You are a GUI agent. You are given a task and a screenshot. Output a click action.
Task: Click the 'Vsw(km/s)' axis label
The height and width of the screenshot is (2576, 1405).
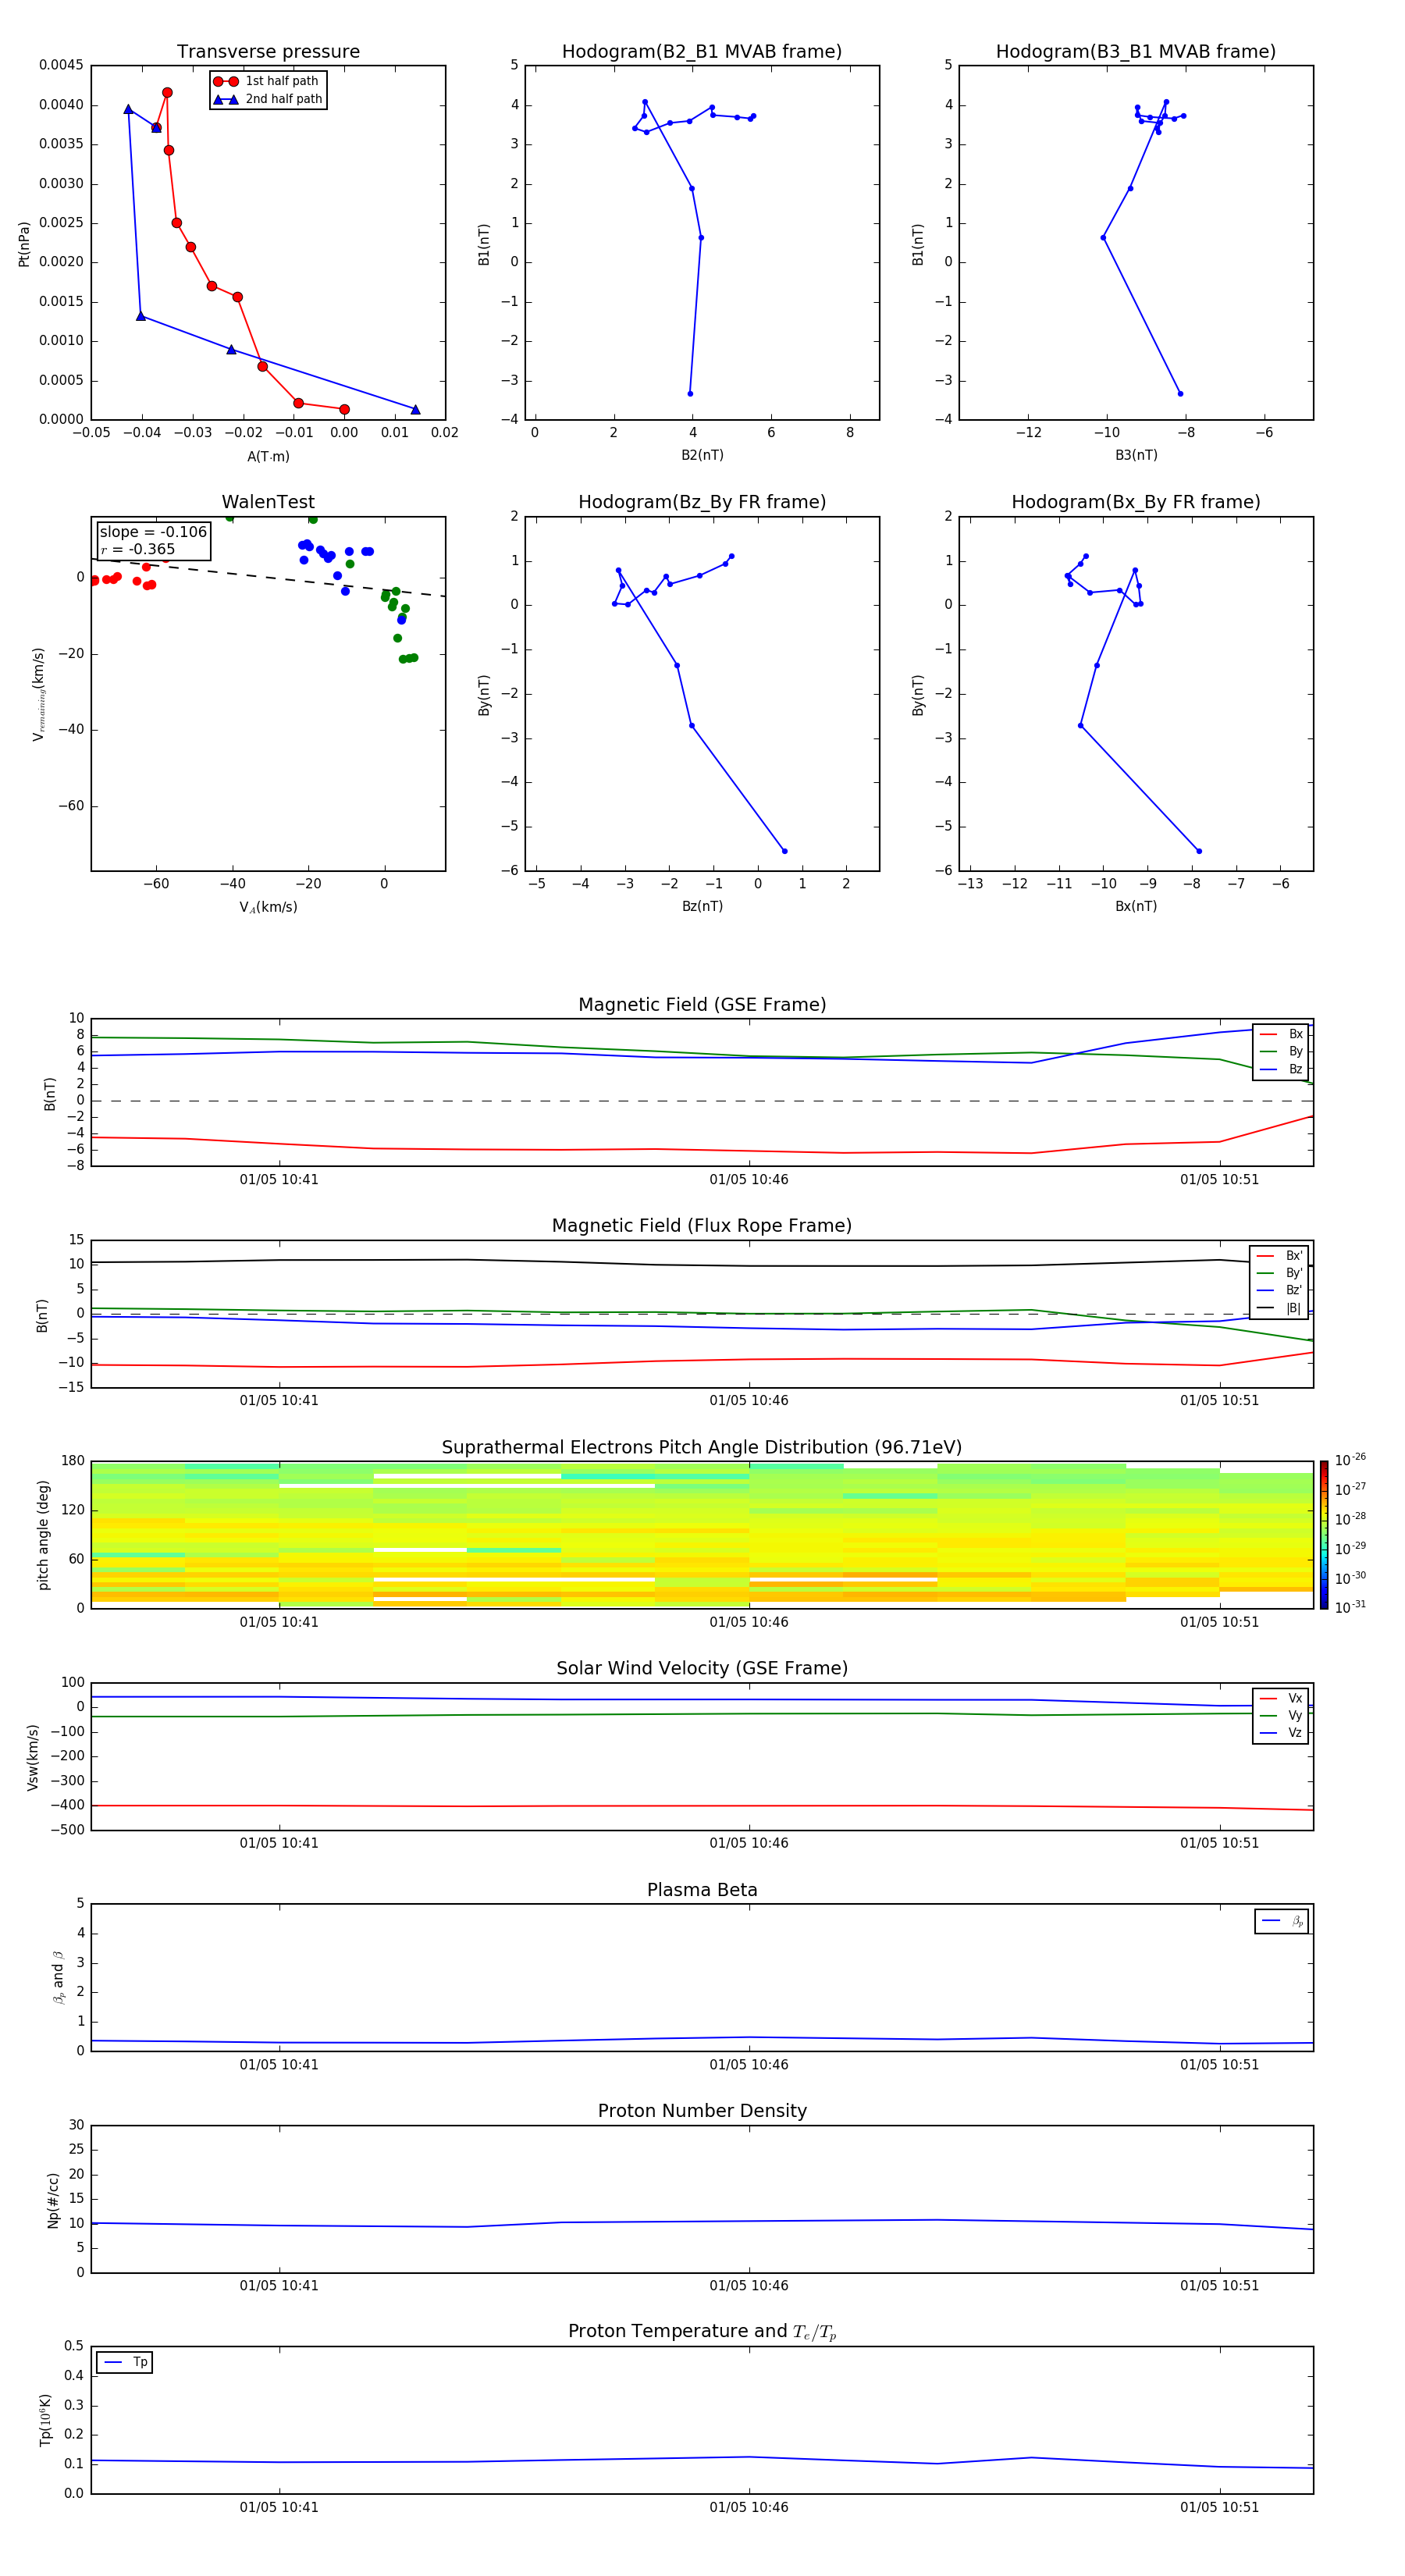click(33, 1757)
